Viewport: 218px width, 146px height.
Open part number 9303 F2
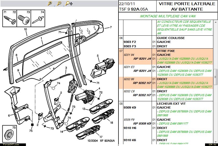click(x=130, y=42)
